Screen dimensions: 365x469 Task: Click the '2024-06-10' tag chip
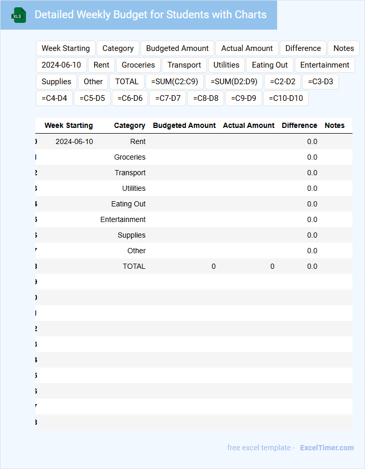click(61, 65)
